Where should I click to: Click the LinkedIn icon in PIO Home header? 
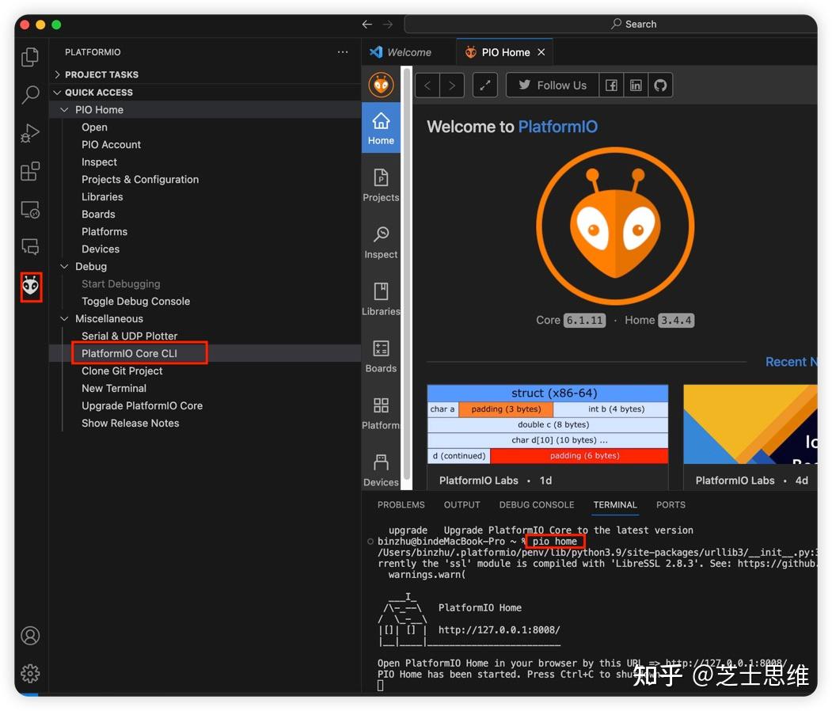(636, 85)
